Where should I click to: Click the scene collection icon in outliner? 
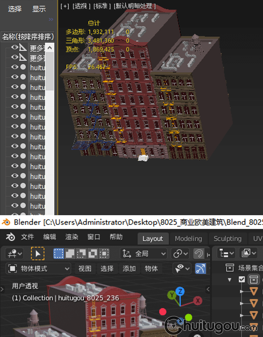230,268
